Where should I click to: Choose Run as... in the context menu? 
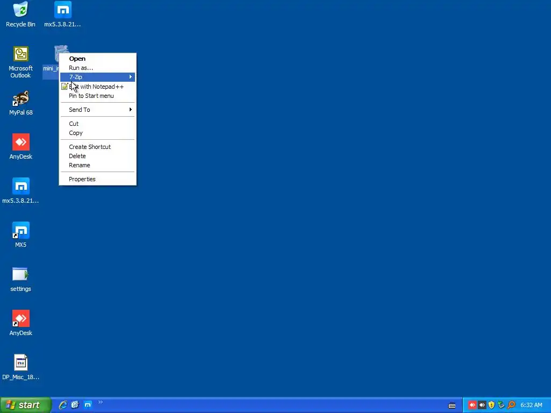pyautogui.click(x=98, y=68)
